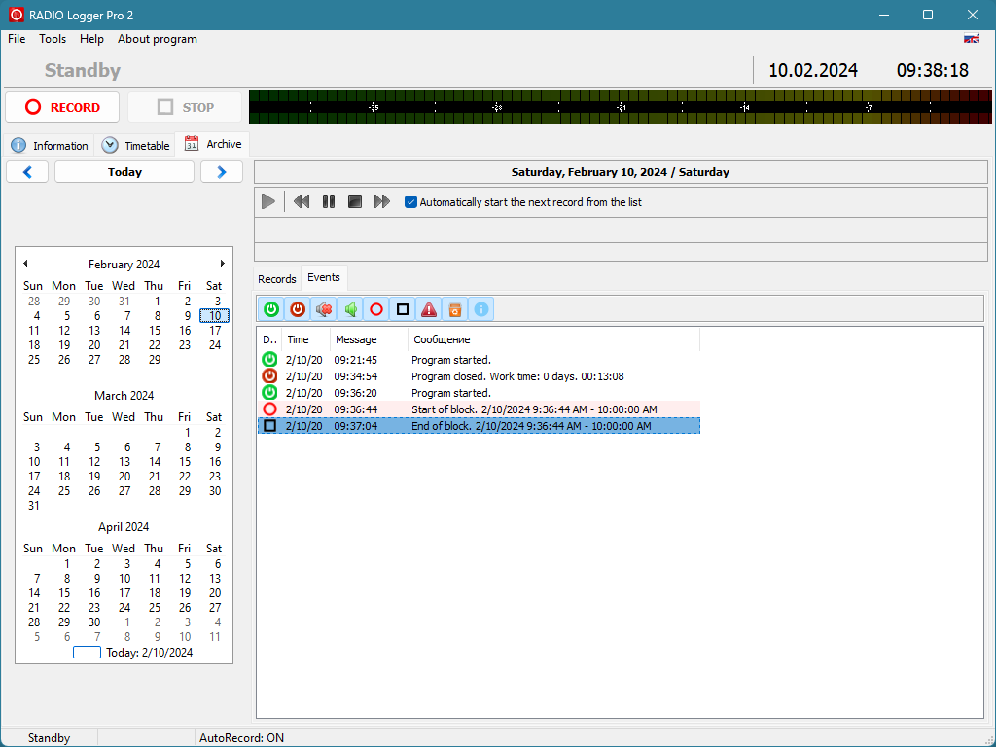Play the selected archive record

tap(268, 202)
